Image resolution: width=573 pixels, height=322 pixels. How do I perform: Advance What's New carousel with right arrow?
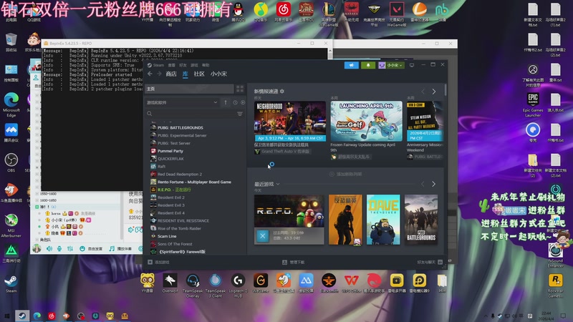434,92
